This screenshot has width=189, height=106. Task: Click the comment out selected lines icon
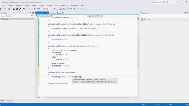[68, 9]
